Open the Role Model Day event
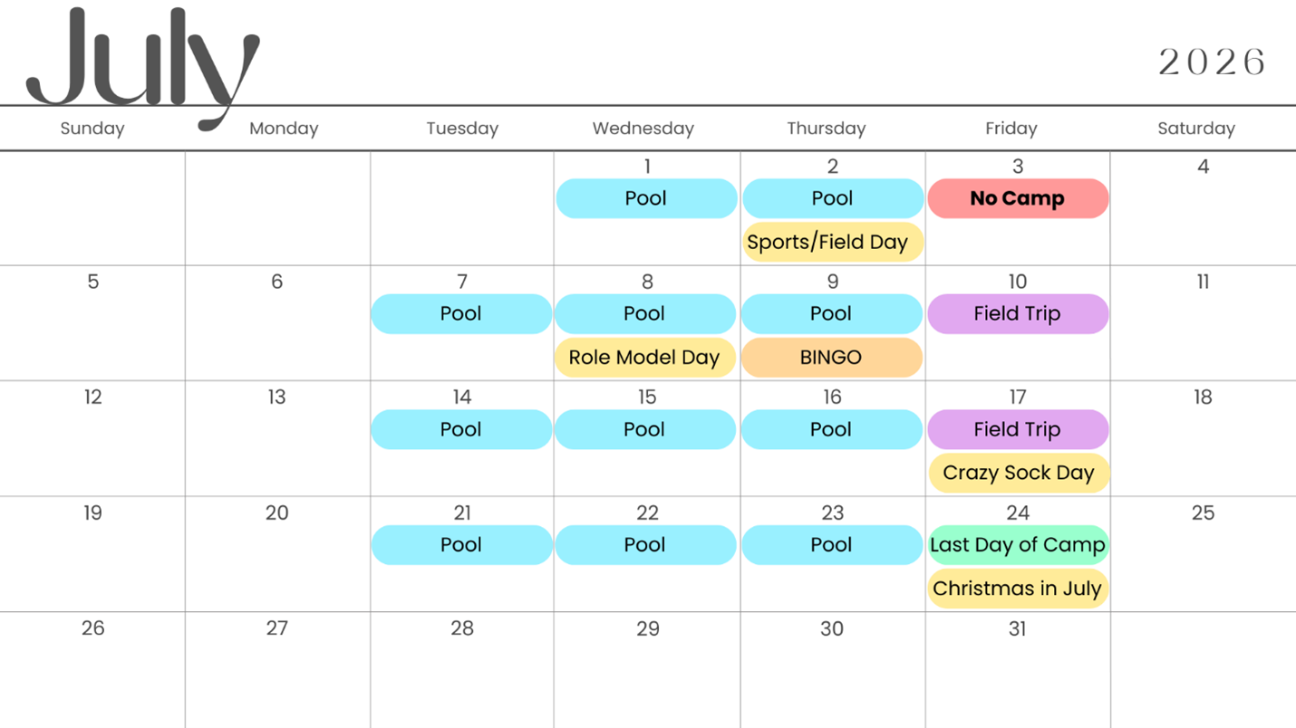Viewport: 1296px width, 728px height. click(x=644, y=358)
